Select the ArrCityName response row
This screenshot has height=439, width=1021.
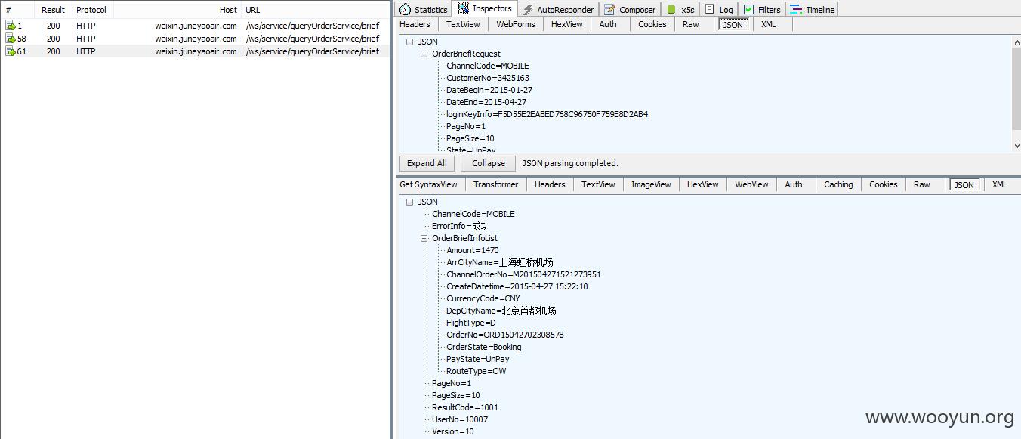pyautogui.click(x=500, y=262)
